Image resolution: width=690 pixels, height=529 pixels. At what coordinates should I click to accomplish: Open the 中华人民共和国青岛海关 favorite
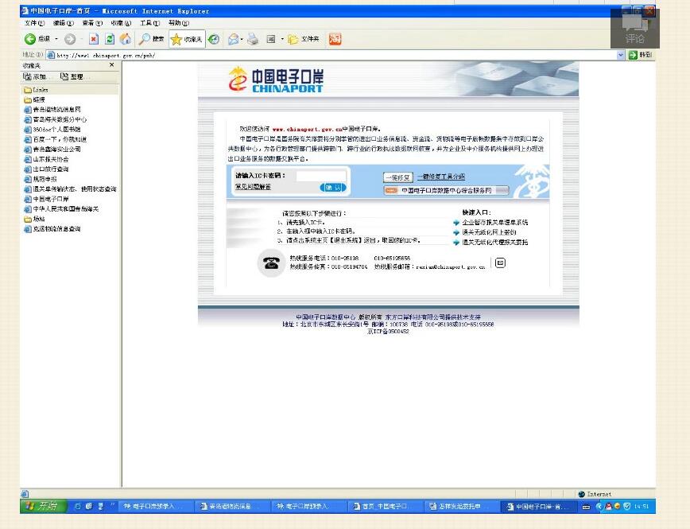(x=61, y=208)
